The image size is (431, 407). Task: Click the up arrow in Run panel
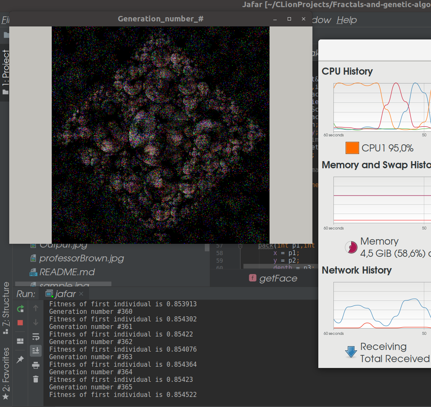[36, 308]
